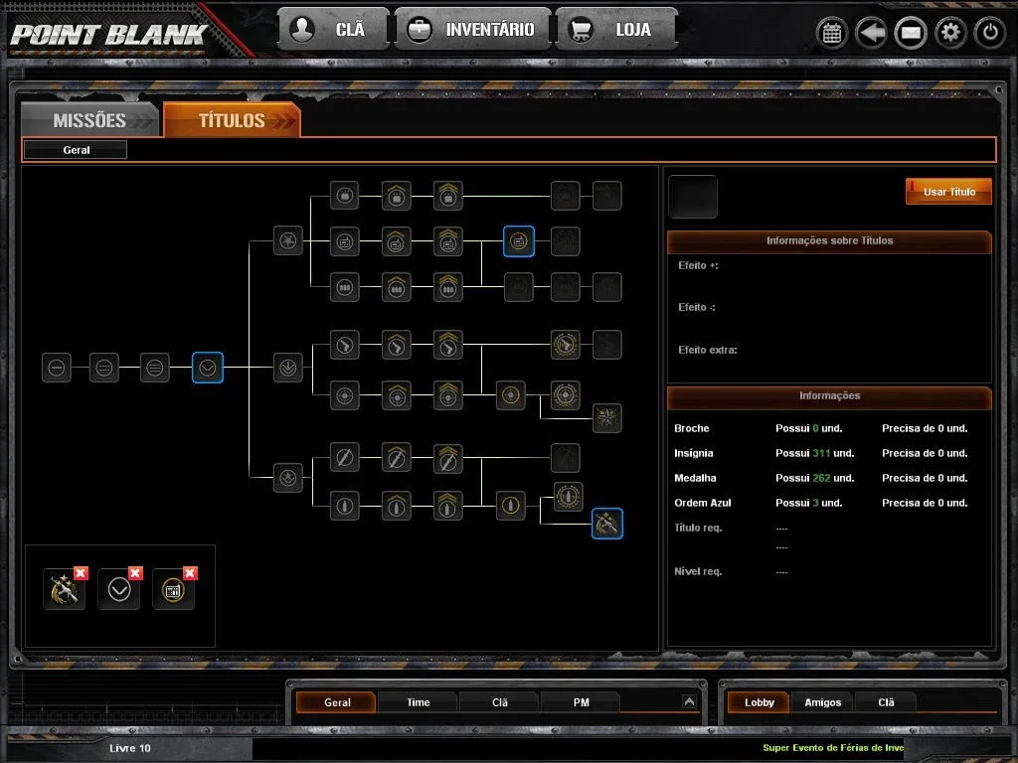Select the plain three-magazine title icon

pos(345,286)
